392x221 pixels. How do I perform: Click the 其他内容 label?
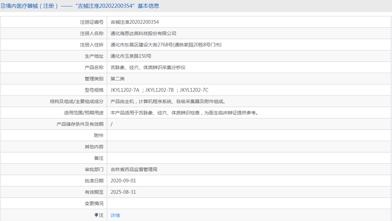coord(94,147)
